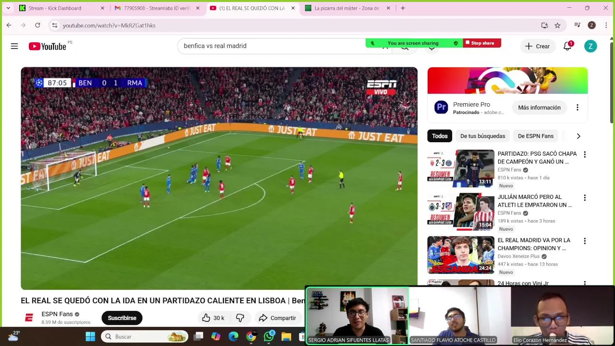Open the weather widget showing 23°

13,336
